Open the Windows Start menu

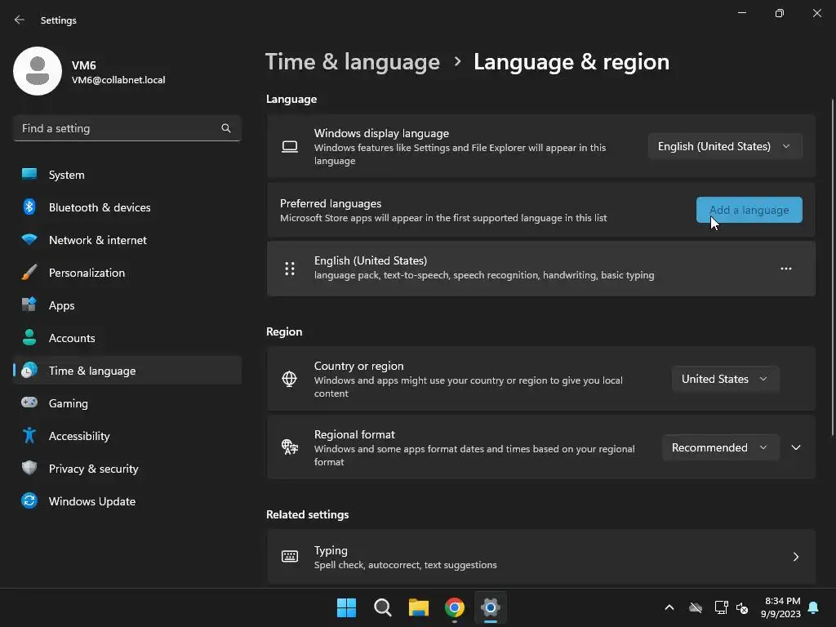[x=346, y=607]
